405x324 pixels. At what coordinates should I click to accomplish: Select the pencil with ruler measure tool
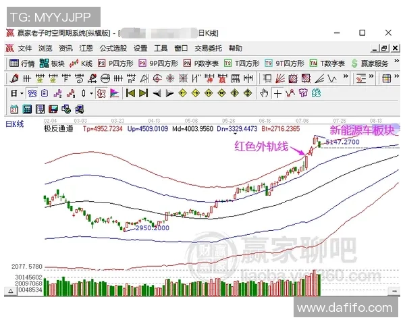point(92,78)
